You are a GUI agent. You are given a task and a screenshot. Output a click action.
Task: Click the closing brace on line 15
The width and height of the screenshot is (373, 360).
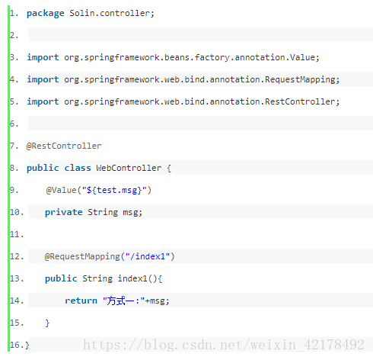click(47, 323)
